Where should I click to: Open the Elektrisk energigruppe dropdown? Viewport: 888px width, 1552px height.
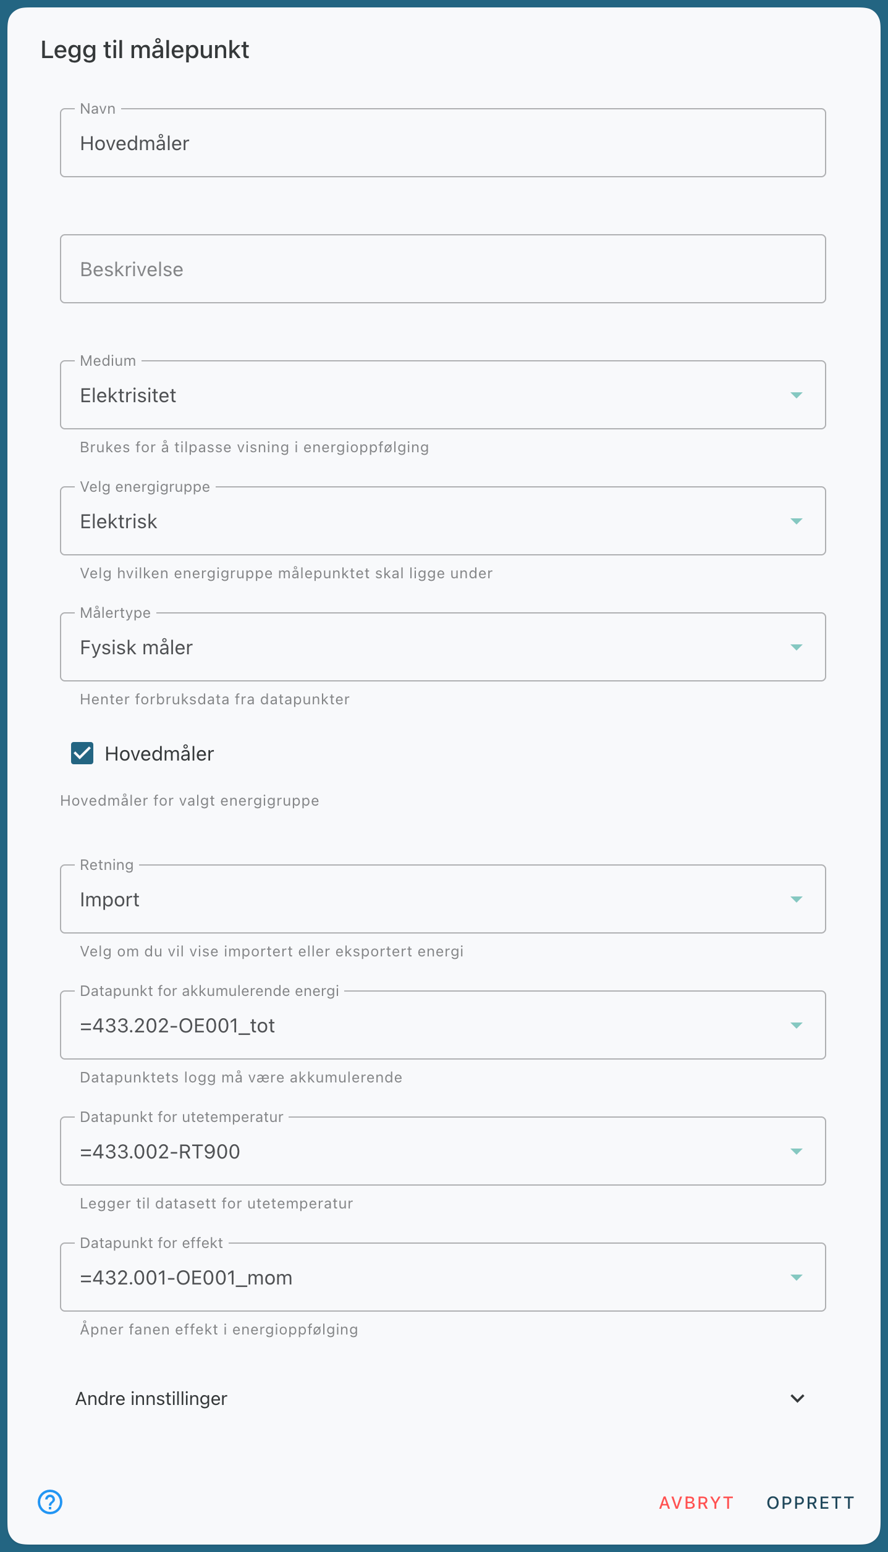point(443,521)
